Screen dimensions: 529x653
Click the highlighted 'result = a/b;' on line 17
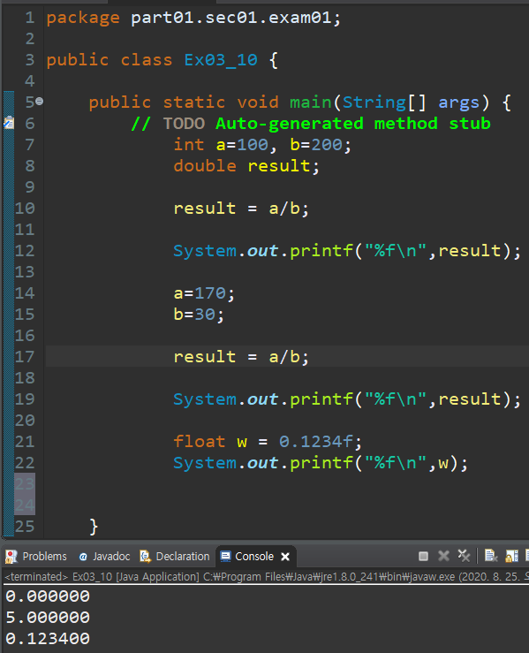click(241, 357)
